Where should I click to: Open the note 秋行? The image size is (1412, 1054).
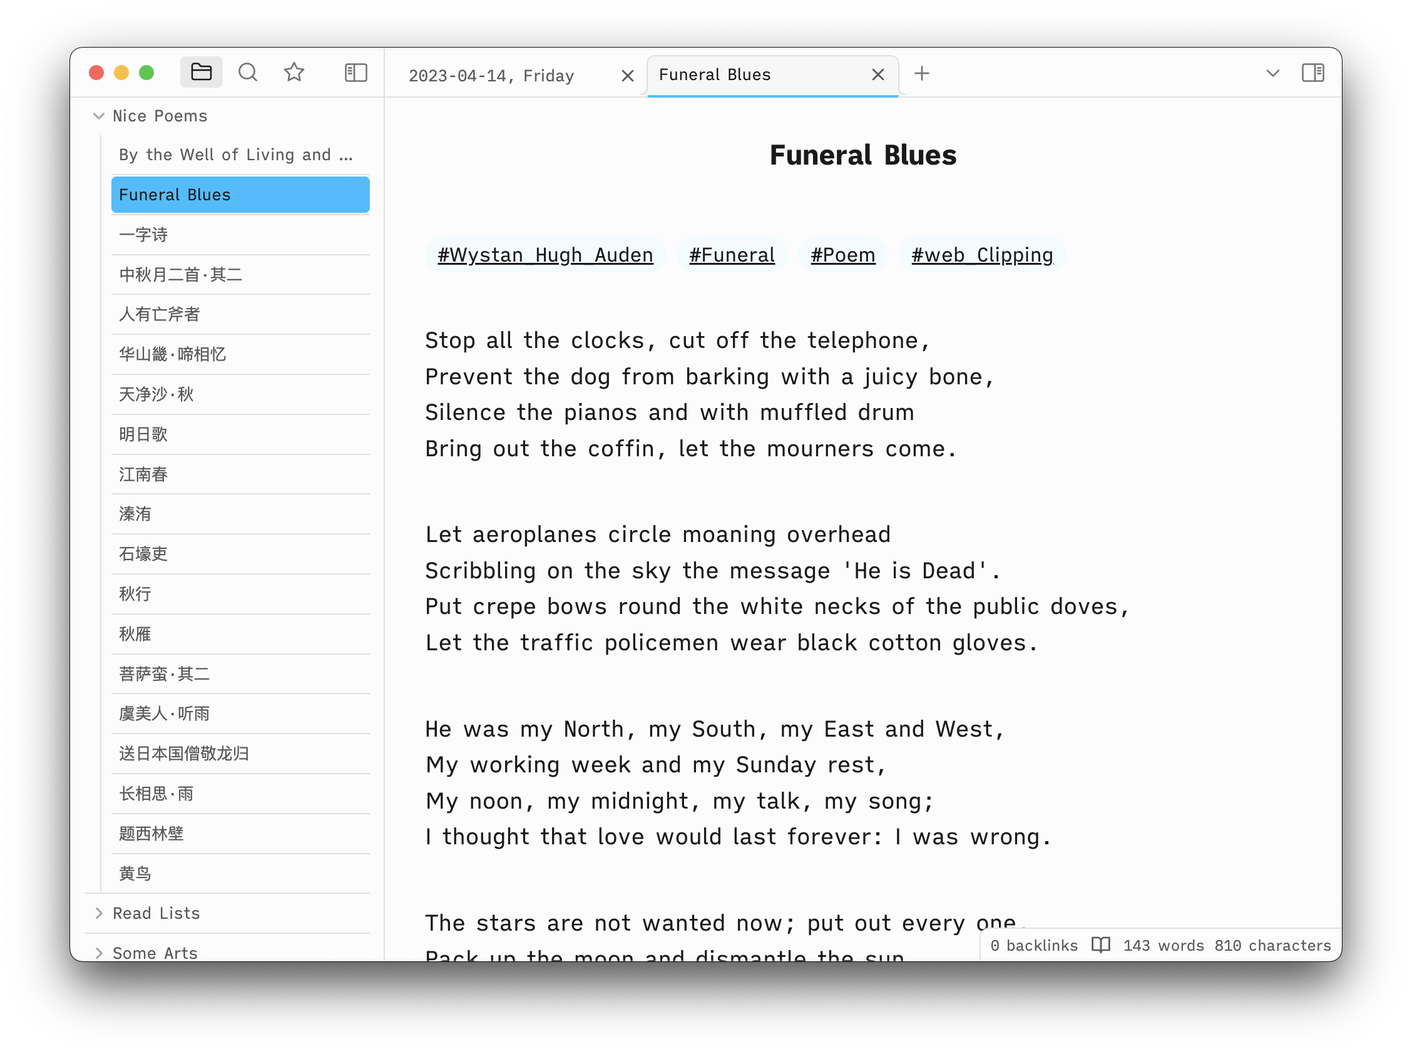tap(240, 595)
